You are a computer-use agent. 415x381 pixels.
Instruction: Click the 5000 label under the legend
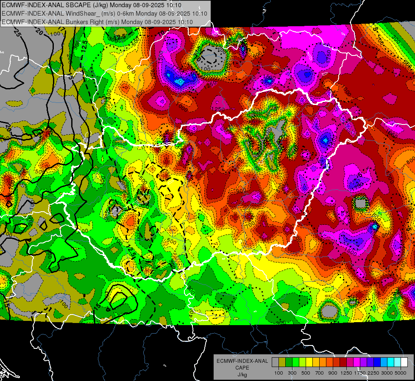point(401,373)
